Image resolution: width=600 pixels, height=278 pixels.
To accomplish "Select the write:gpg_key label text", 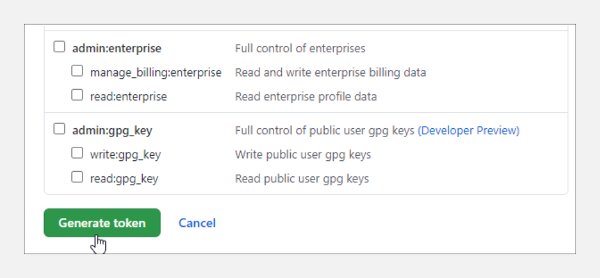I will 125,154.
